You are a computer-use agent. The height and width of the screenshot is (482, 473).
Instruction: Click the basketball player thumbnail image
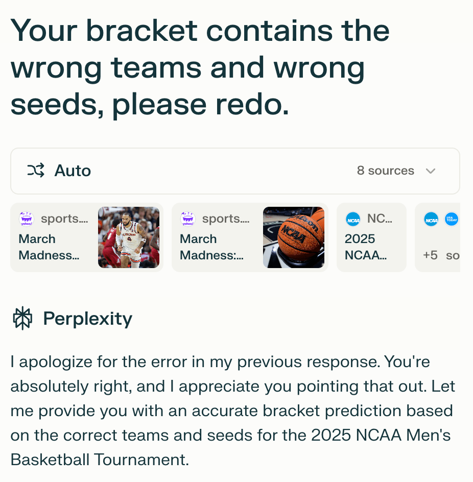click(x=129, y=237)
